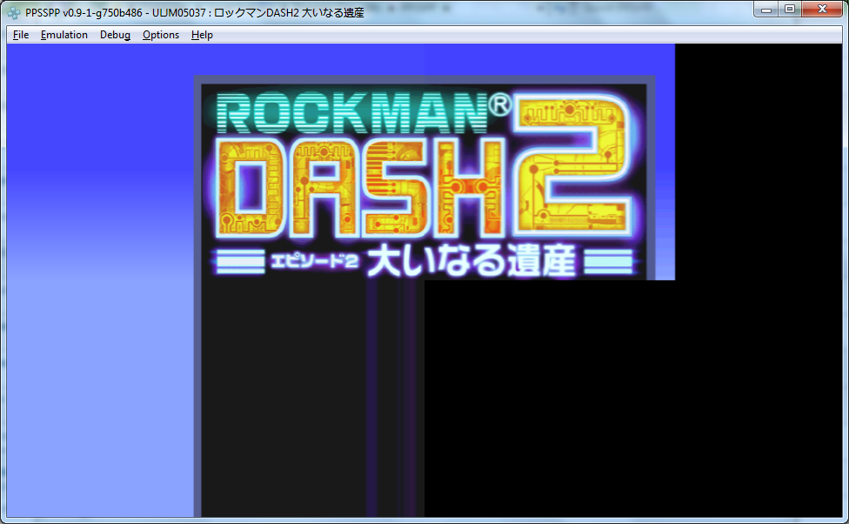The width and height of the screenshot is (849, 524).
Task: Click the PPSSPP app icon in title bar
Action: pyautogui.click(x=15, y=12)
